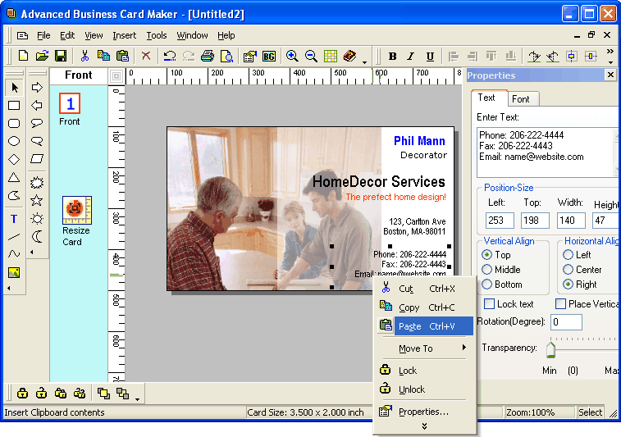This screenshot has width=621, height=437.
Task: Expand more context menu items chevron
Action: click(424, 426)
